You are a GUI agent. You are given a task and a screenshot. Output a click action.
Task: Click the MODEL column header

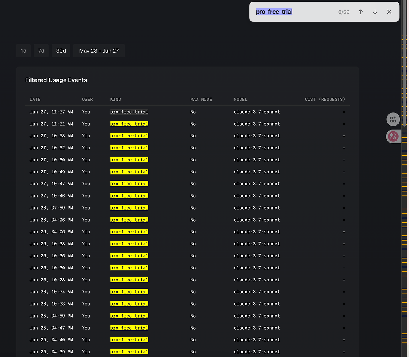[x=240, y=99]
